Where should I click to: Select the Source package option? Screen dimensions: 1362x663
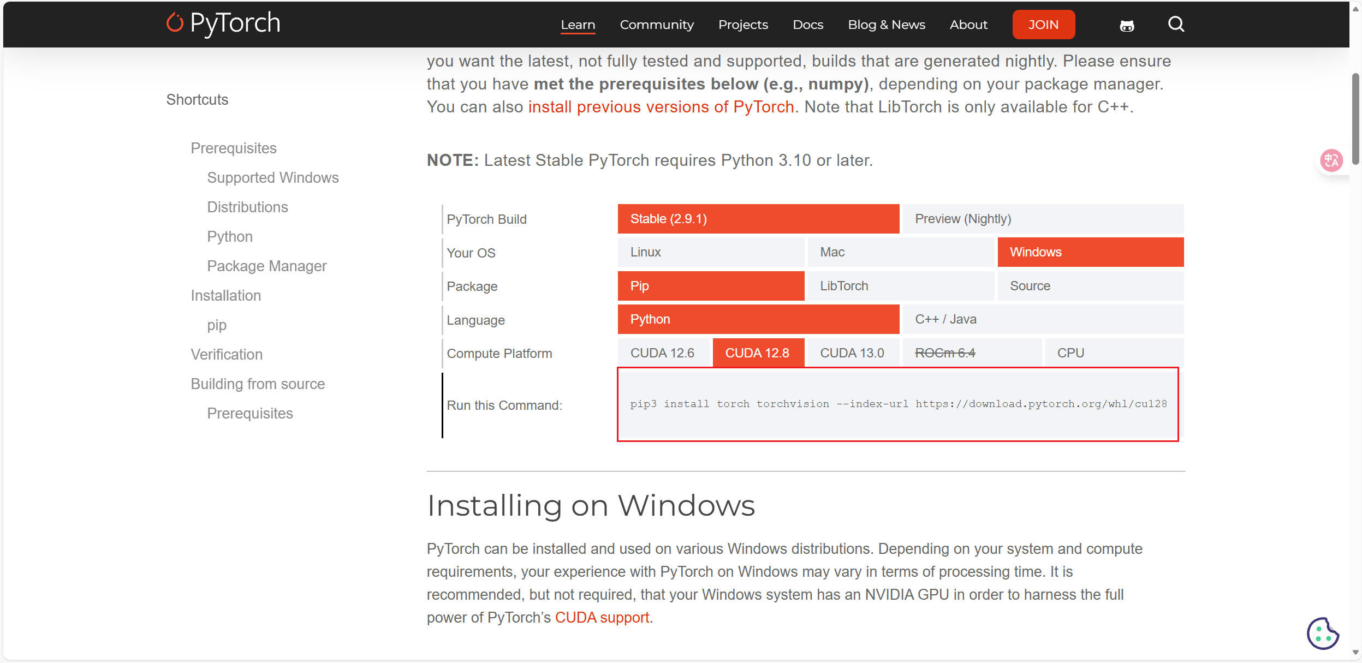[x=1091, y=286]
